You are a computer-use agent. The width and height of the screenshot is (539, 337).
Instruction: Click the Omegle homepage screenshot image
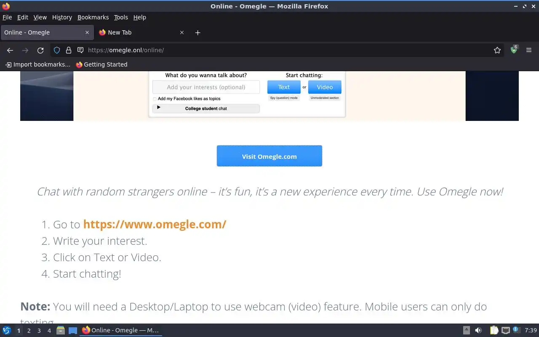coord(269,96)
